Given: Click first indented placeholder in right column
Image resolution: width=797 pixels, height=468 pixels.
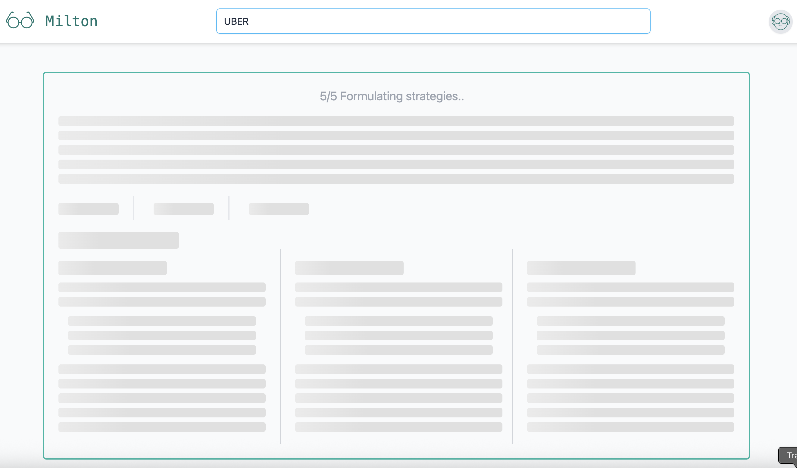Looking at the screenshot, I should click(x=630, y=321).
